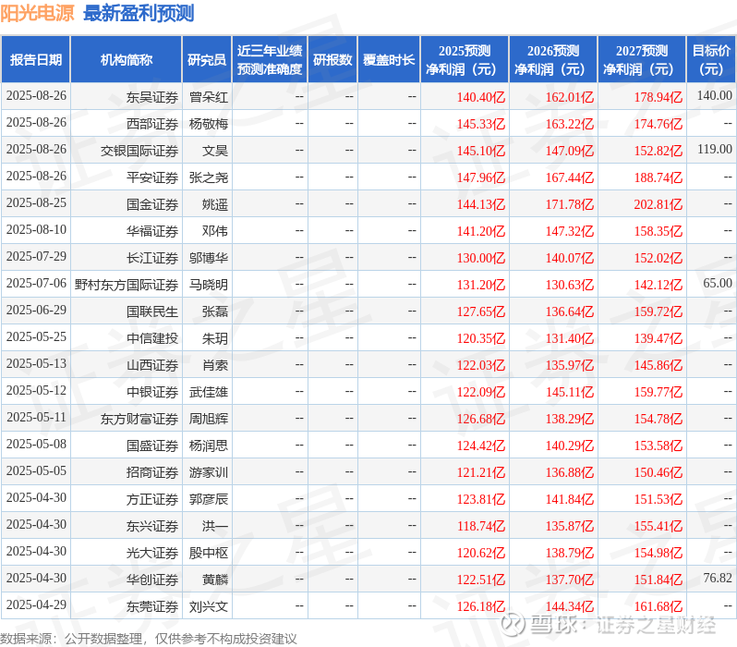Click the target price 119.00

click(715, 149)
